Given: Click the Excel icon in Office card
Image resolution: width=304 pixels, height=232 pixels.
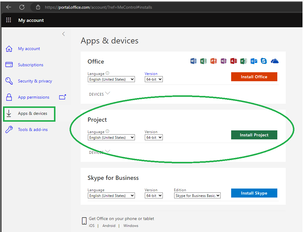Looking at the screenshot, I should (x=203, y=61).
